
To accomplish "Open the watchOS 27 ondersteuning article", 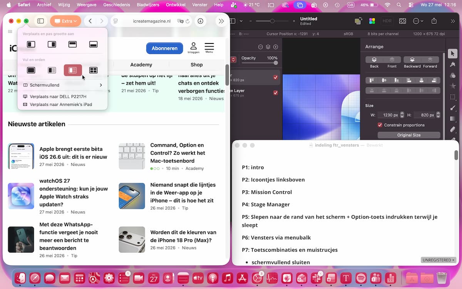I will 74,192.
